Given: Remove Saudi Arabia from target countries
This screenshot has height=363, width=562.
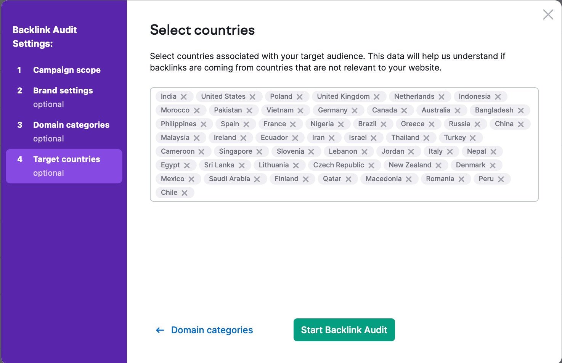Looking at the screenshot, I should 257,179.
